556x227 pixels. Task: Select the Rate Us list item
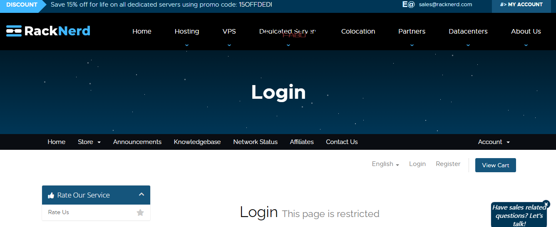pyautogui.click(x=59, y=212)
